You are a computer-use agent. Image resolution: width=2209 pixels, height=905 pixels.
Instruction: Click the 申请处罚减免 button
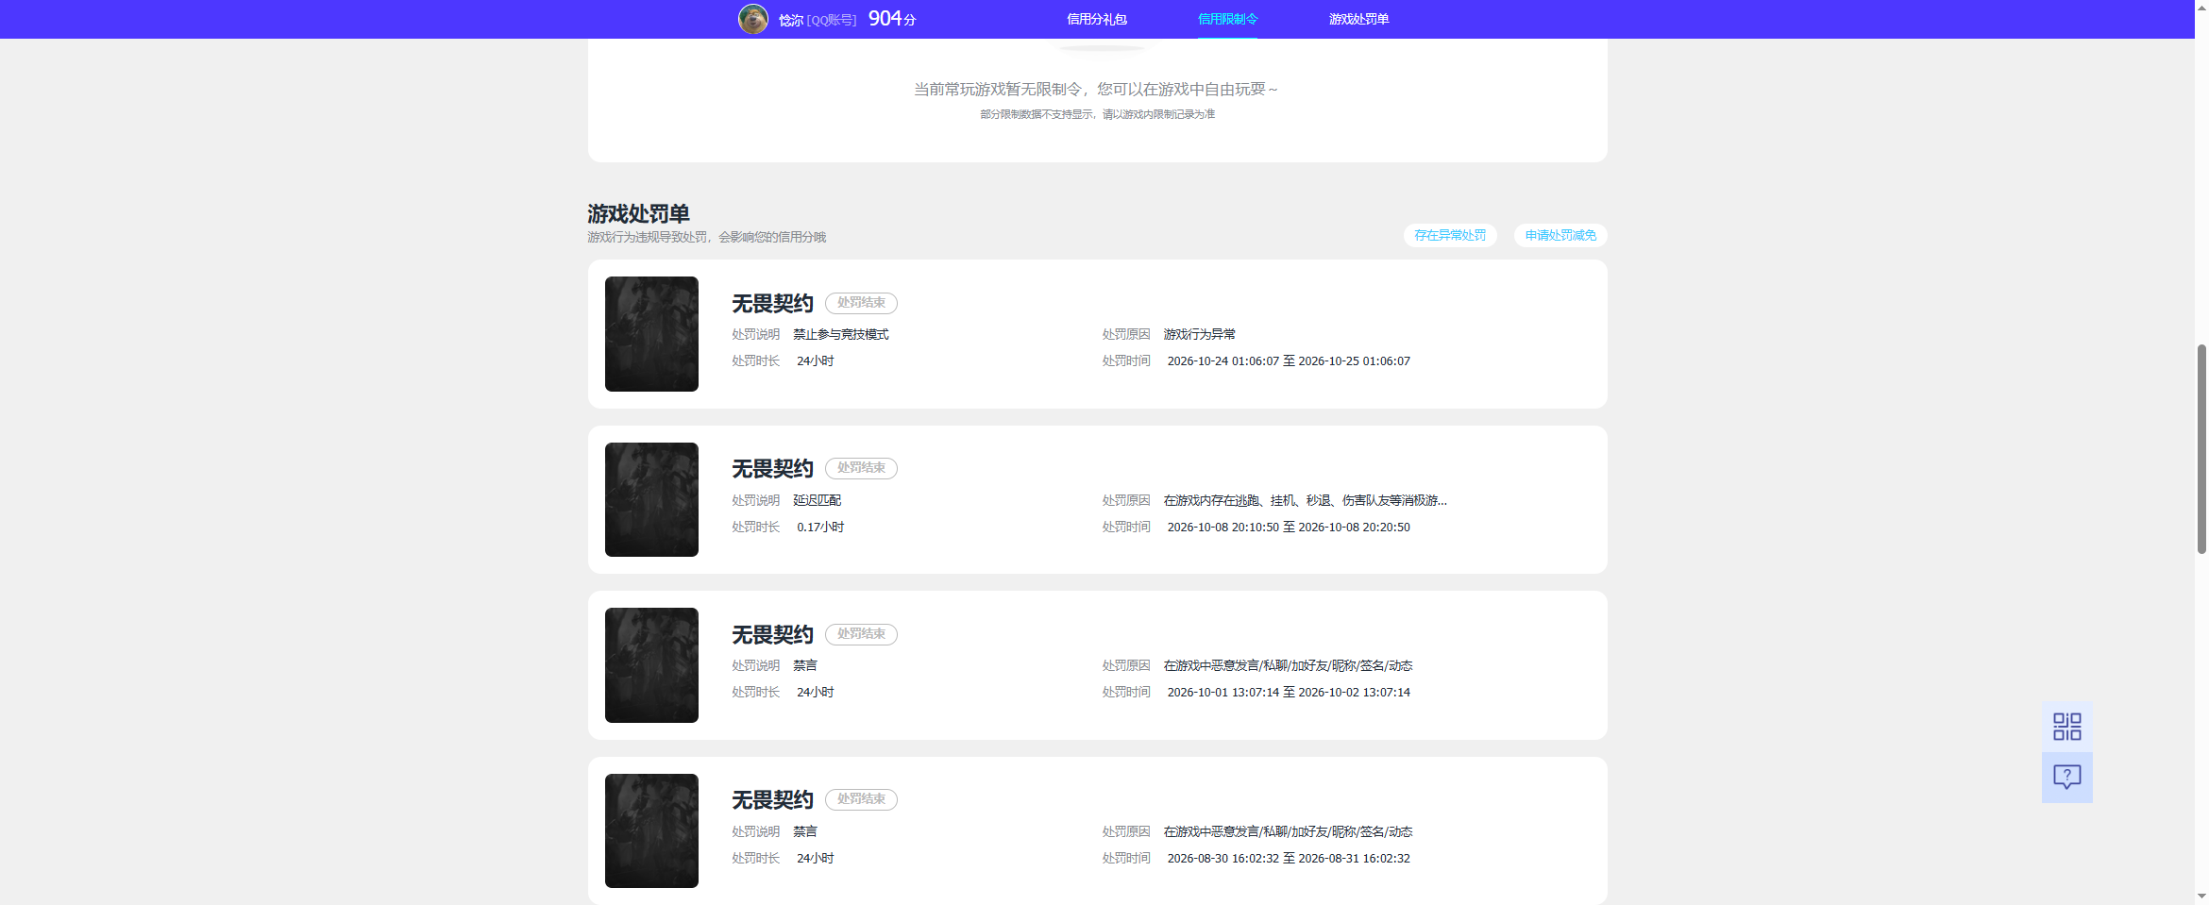click(1560, 235)
